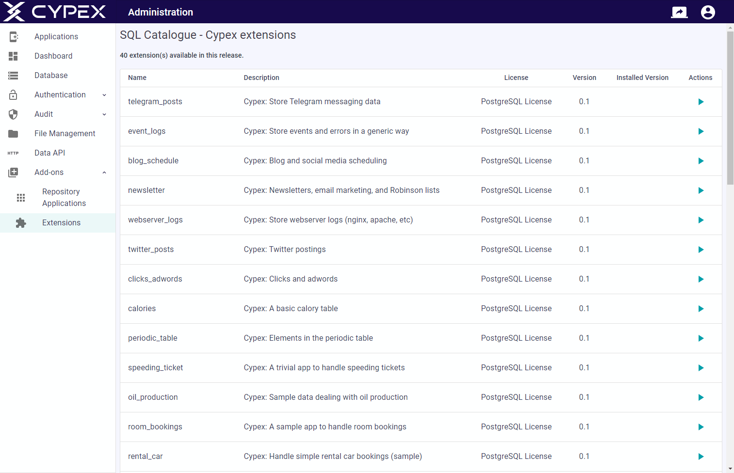
Task: Install the blog_schedule extension via play icon
Action: [x=701, y=161]
